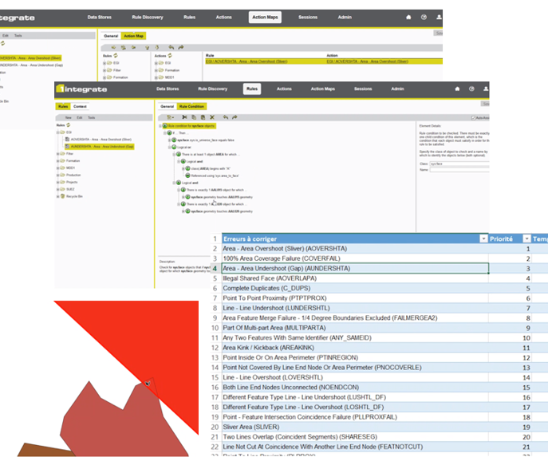Screen dimensions: 548x461
Task: Open the Tools menu in the Rules panel
Action: click(x=93, y=116)
